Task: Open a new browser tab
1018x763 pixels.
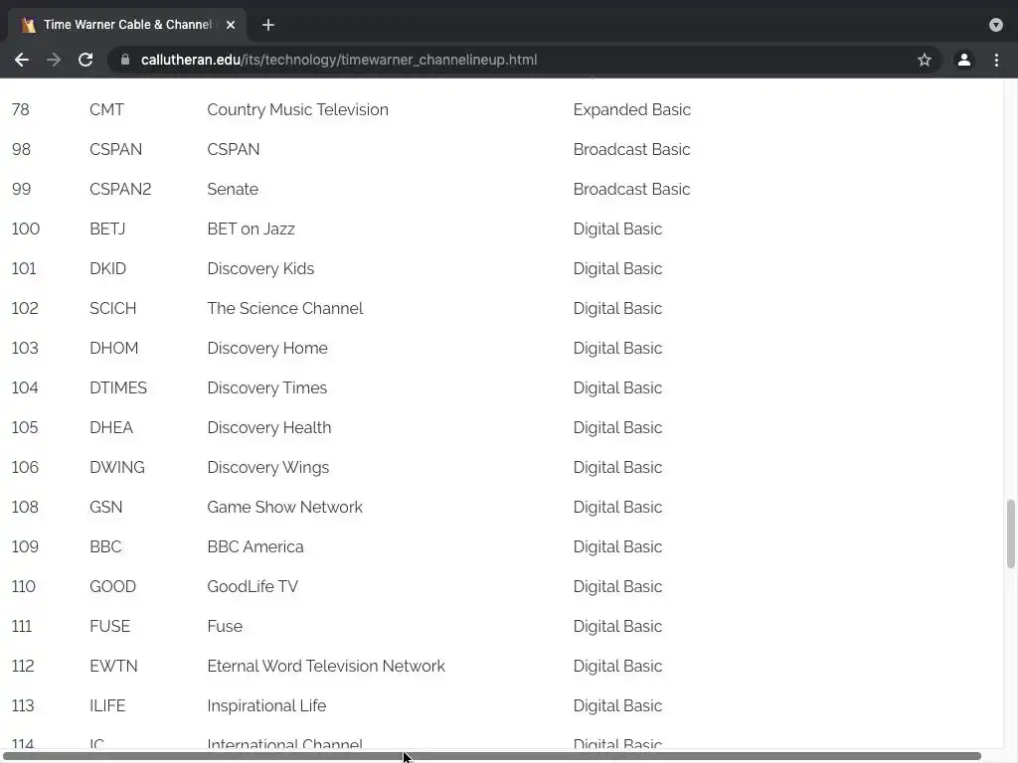Action: (268, 25)
